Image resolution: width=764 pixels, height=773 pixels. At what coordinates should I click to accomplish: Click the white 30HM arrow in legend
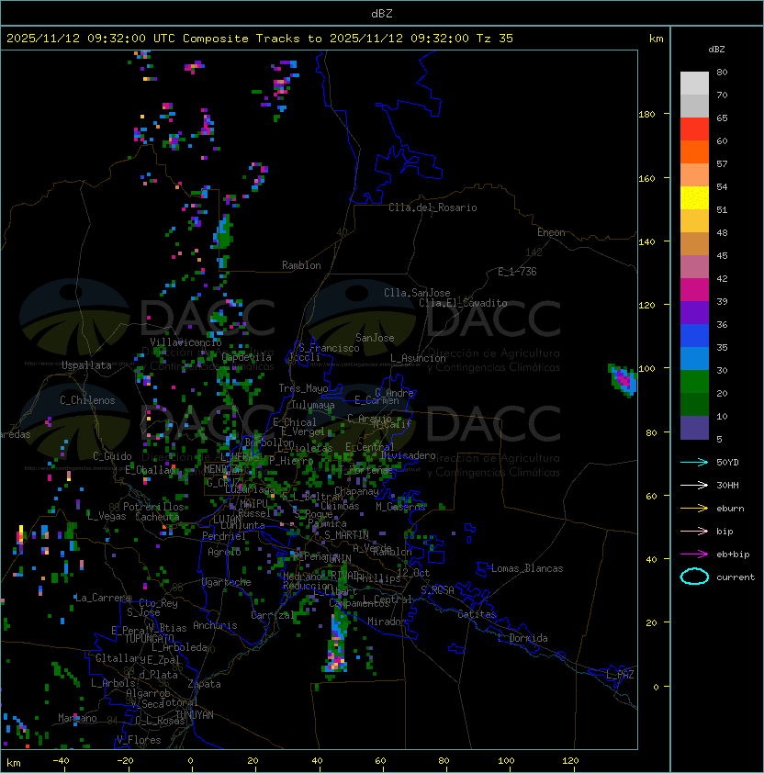(694, 485)
